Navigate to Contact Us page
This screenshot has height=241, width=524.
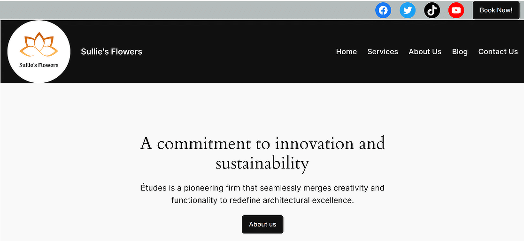coord(498,51)
